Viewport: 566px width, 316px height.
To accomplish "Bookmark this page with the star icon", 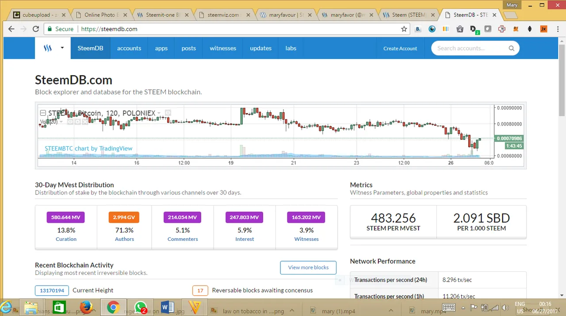I will pos(404,29).
